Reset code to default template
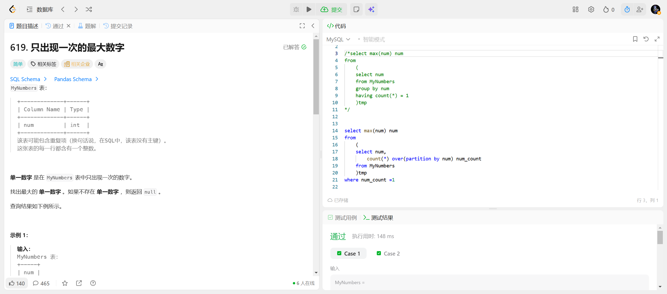 point(646,39)
